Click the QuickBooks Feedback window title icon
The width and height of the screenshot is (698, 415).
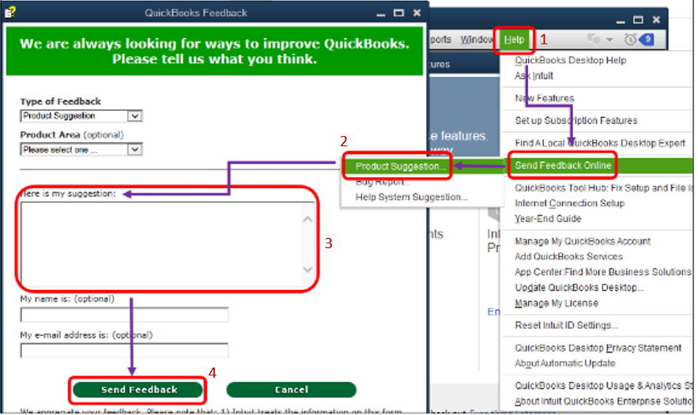9,12
